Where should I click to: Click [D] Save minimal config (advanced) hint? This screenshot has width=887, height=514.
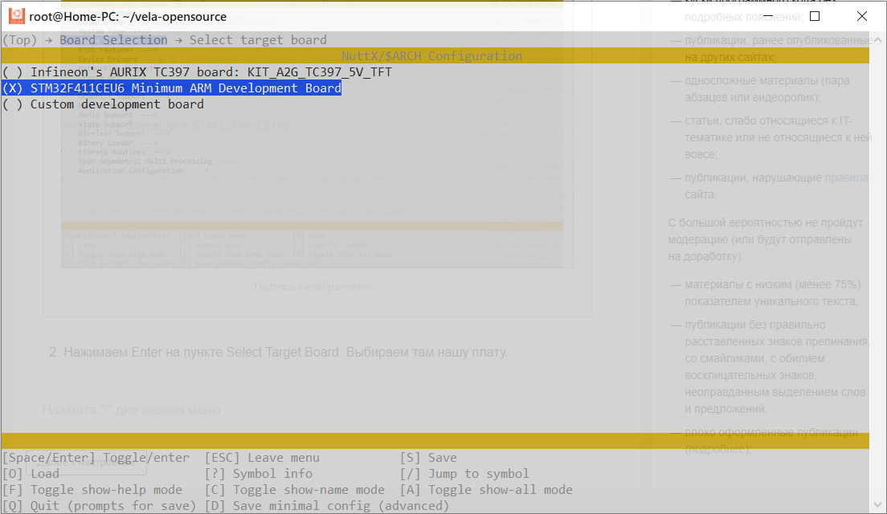pos(326,505)
